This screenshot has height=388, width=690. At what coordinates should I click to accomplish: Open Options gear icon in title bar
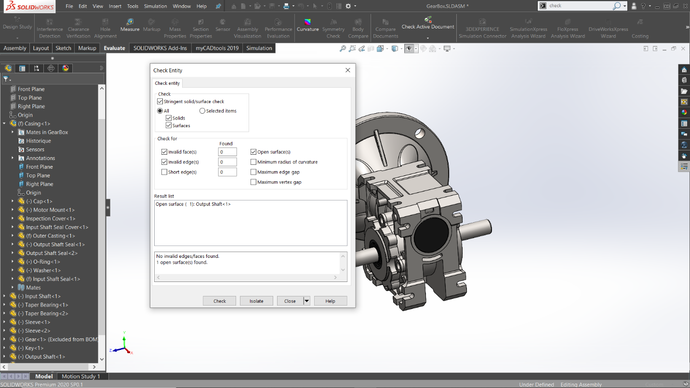pos(348,6)
